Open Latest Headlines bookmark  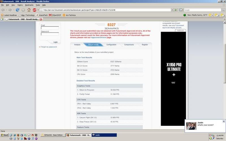click(9, 15)
